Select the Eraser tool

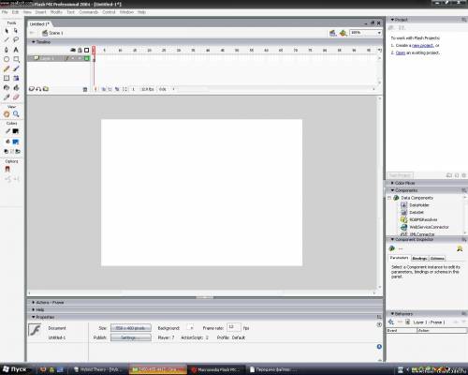(16, 97)
